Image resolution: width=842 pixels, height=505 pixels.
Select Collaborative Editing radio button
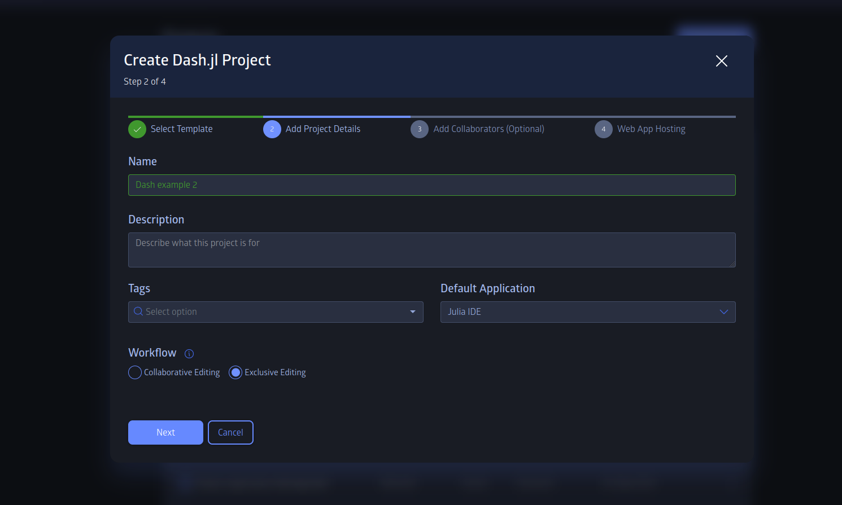(135, 372)
